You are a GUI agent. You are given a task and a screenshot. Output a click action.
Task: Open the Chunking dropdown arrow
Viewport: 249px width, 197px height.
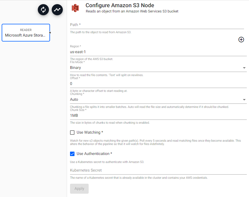pyautogui.click(x=244, y=100)
